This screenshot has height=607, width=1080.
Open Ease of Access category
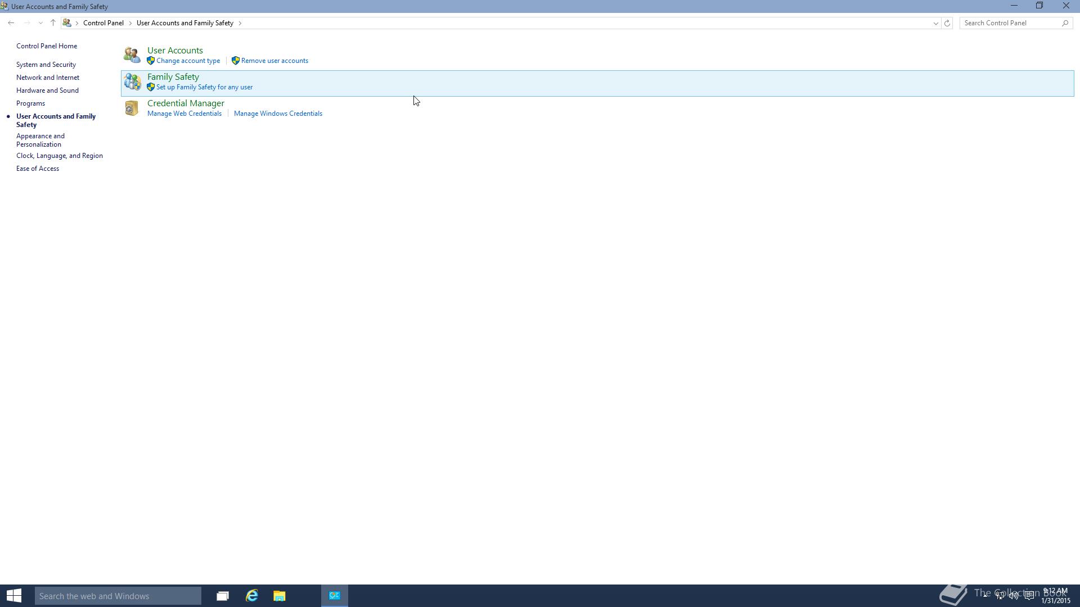[38, 169]
